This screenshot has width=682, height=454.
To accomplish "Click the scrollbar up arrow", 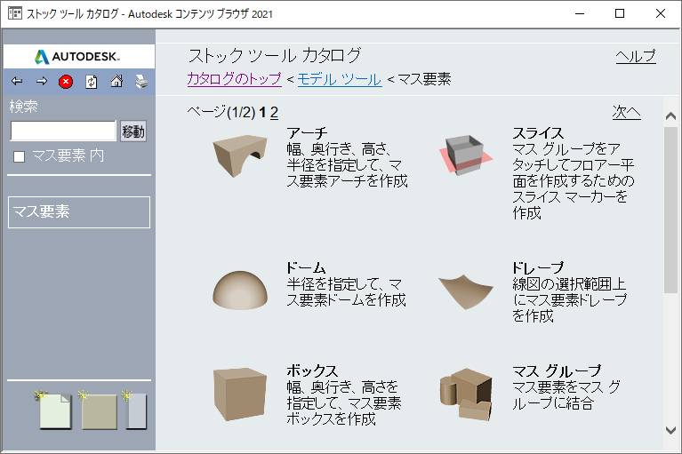I will [670, 116].
